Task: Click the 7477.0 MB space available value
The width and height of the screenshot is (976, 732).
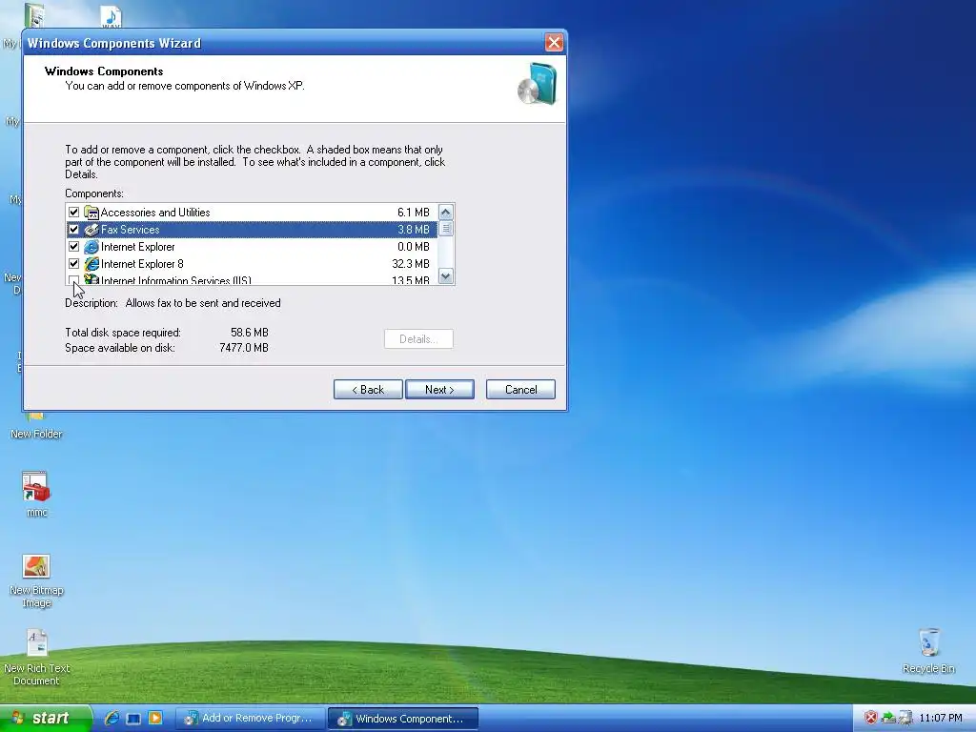Action: tap(244, 348)
